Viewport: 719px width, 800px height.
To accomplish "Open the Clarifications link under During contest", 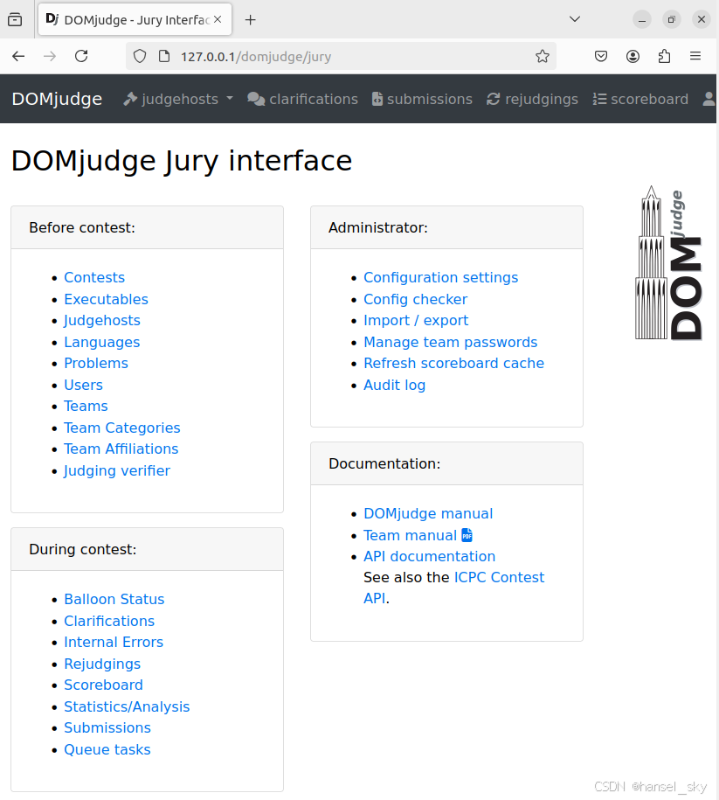I will [109, 621].
